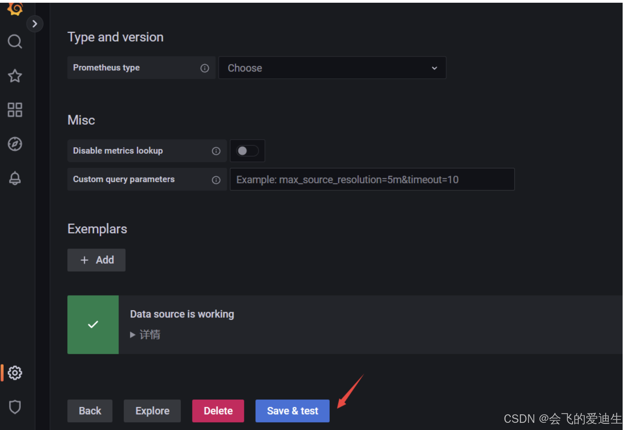
Task: Click the Exemplars section heading
Action: pyautogui.click(x=97, y=229)
